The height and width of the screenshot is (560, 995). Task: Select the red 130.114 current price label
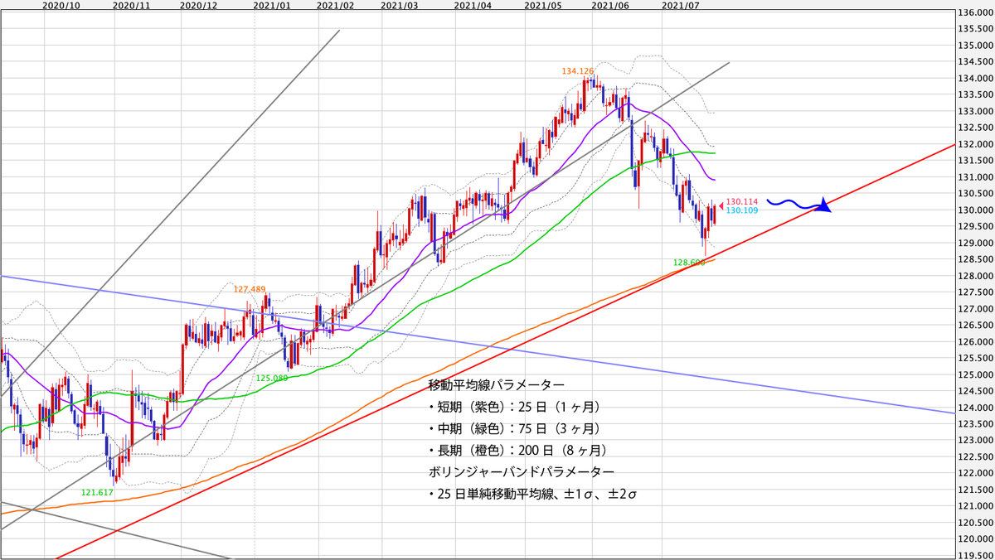(742, 201)
